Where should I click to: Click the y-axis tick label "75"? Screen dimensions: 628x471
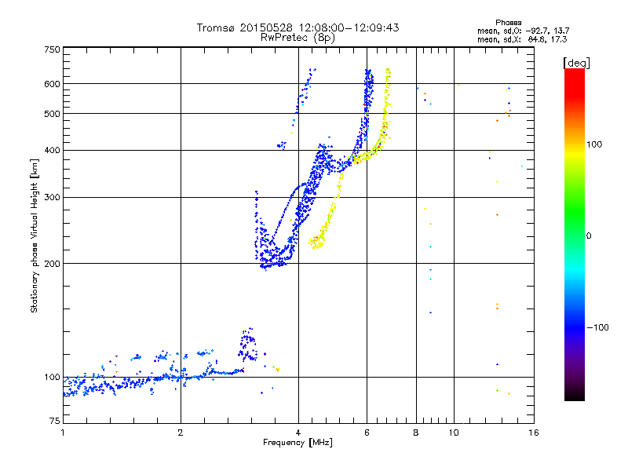point(55,421)
